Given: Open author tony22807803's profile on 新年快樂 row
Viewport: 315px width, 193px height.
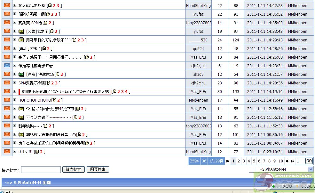Looking at the screenshot, I should click(x=198, y=126).
